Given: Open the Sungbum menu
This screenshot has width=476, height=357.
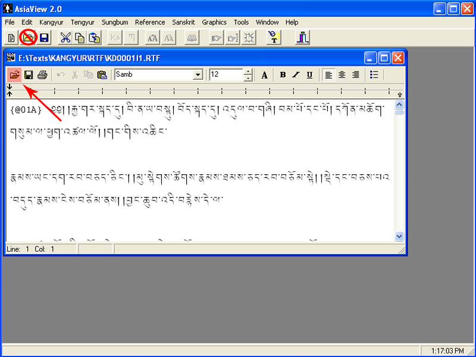Looking at the screenshot, I should 115,22.
